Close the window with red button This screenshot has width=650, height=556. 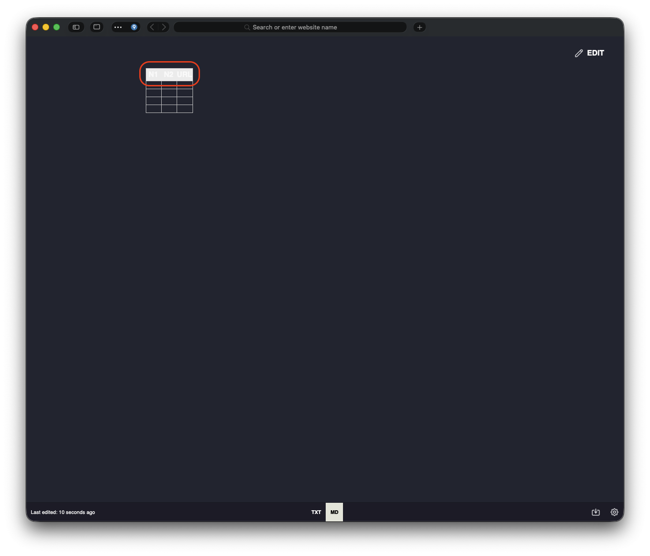[35, 27]
